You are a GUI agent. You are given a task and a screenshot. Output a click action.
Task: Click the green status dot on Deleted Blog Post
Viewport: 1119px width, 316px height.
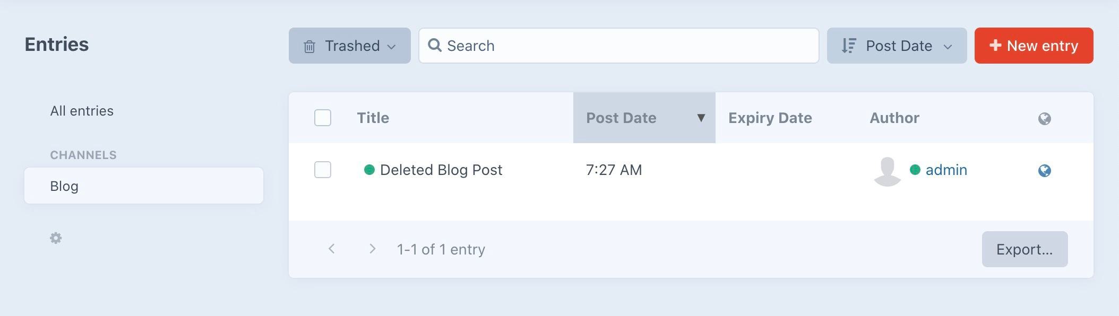pos(371,169)
